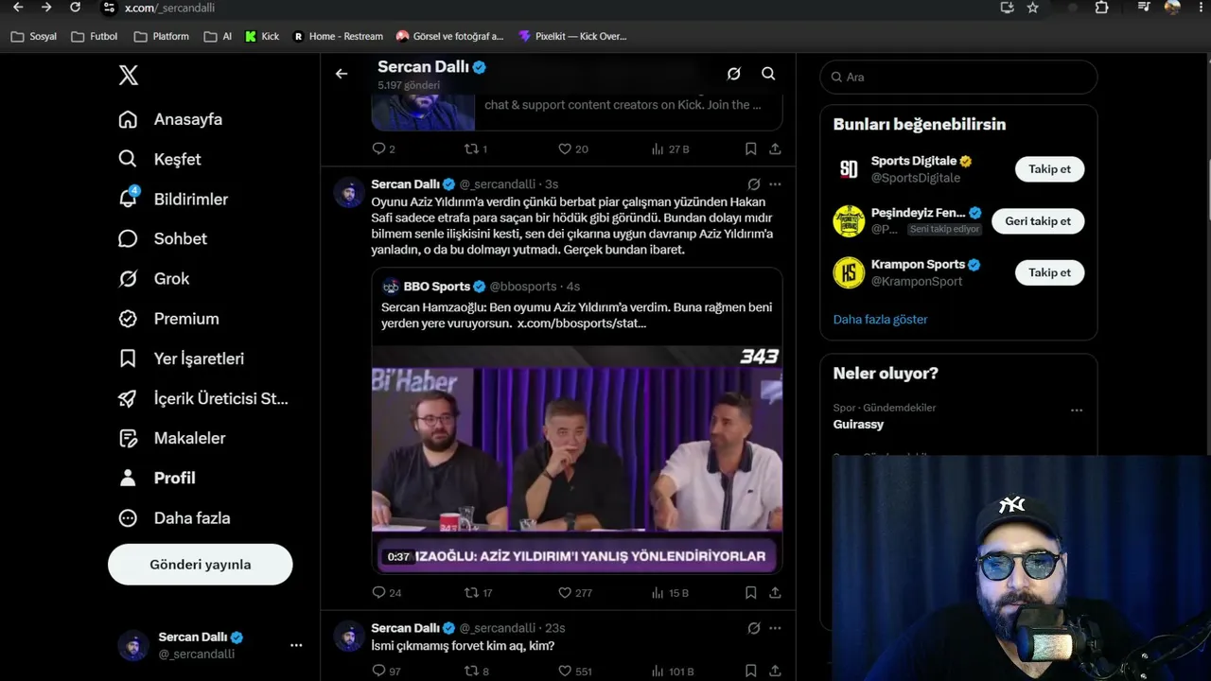Go to Anasayfa in the sidebar
Screen dimensions: 1211x681
(x=170, y=119)
